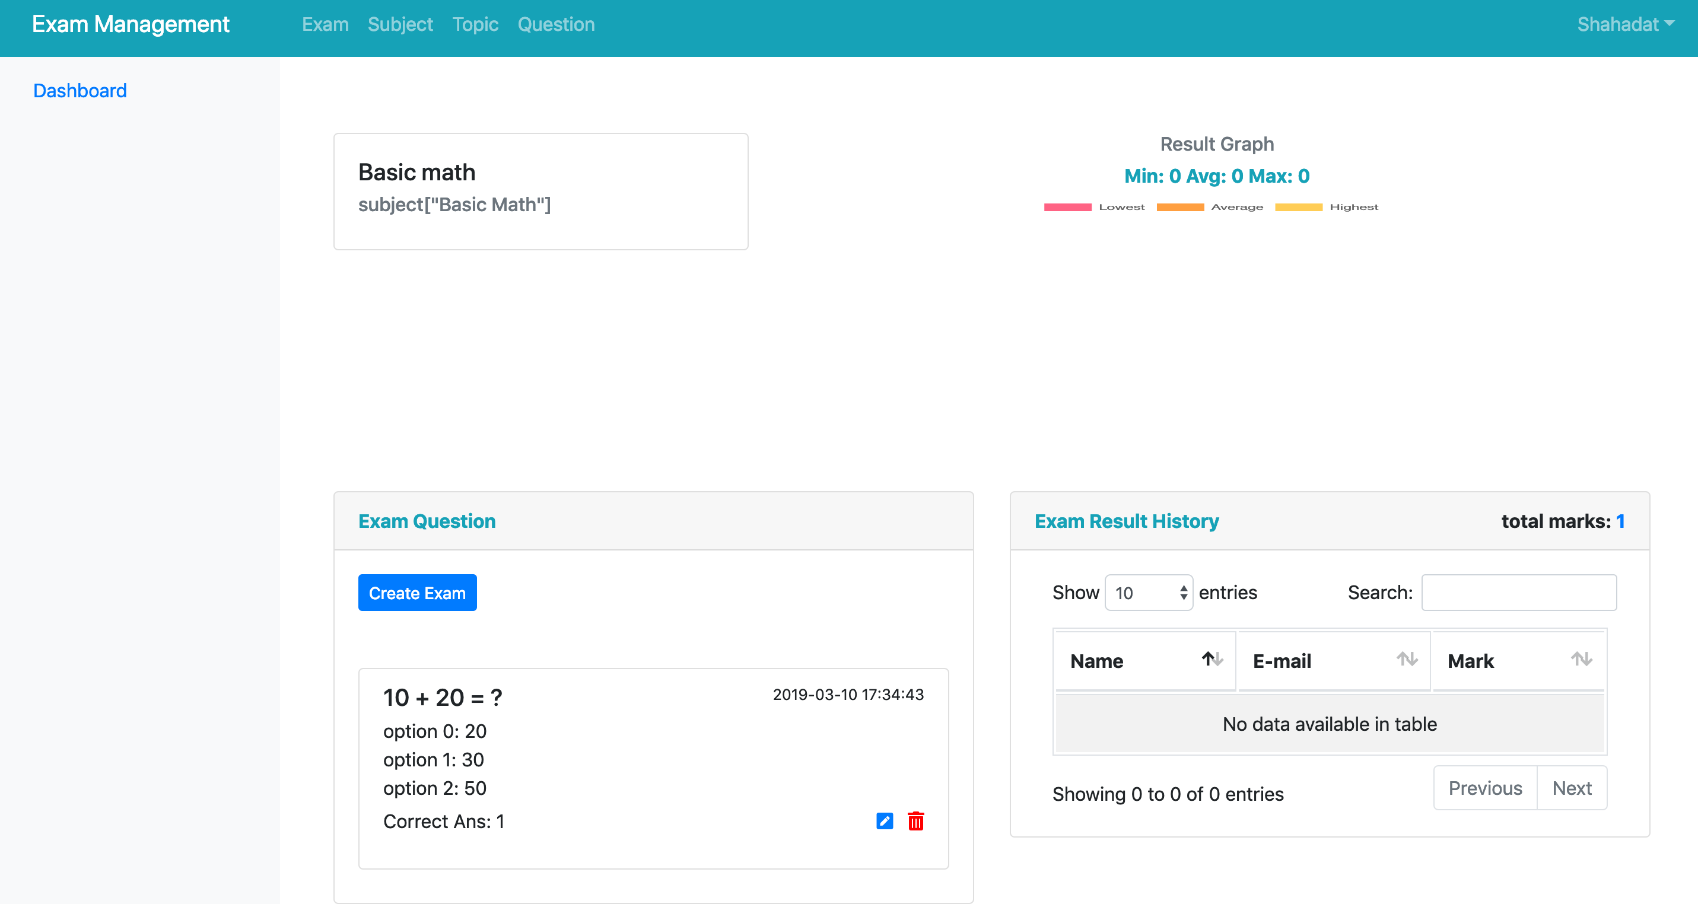Delete the 10 + 20 question
Screen dimensions: 1698x904
click(x=915, y=821)
